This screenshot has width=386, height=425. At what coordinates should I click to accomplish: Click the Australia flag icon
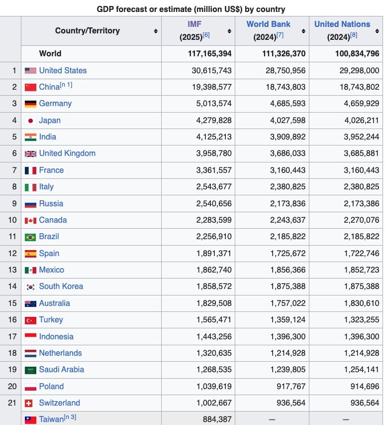point(30,303)
